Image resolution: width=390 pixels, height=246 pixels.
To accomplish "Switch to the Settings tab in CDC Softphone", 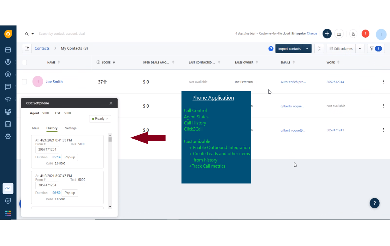I will tap(70, 128).
